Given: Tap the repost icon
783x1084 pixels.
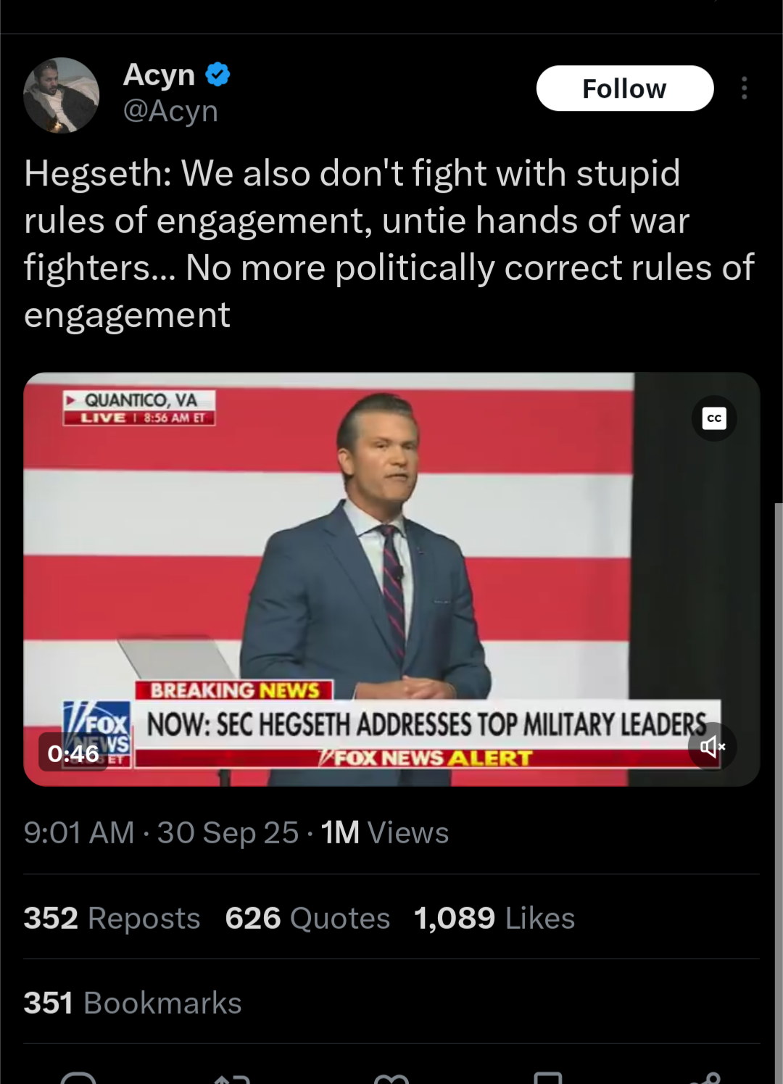Looking at the screenshot, I should coord(233,1078).
